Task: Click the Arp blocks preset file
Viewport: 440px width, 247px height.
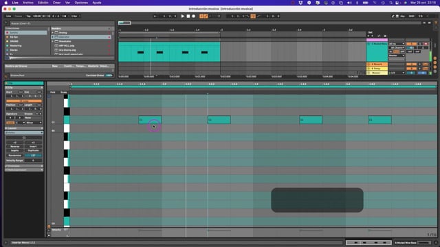Action: coord(67,50)
